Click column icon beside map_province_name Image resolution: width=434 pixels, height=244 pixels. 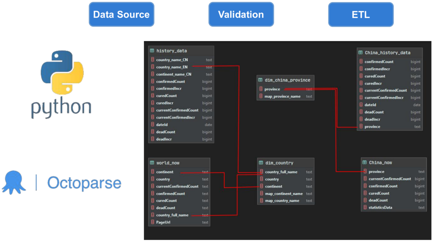tap(261, 96)
